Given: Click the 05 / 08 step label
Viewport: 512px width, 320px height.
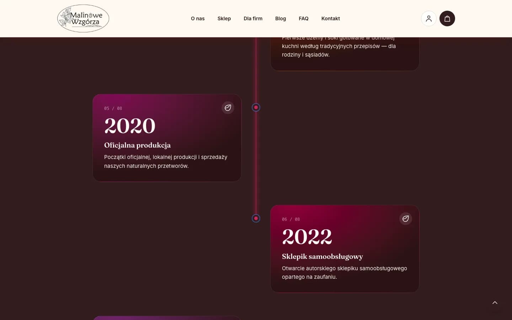Looking at the screenshot, I should (x=113, y=108).
